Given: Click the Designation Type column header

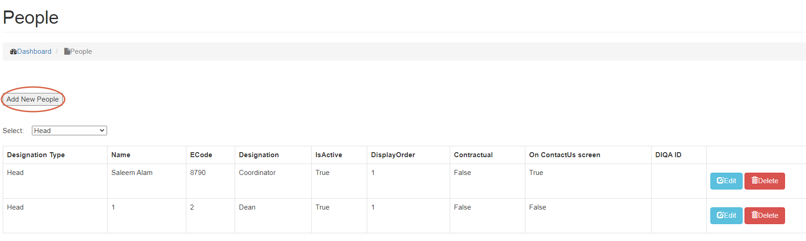Looking at the screenshot, I should 36,155.
